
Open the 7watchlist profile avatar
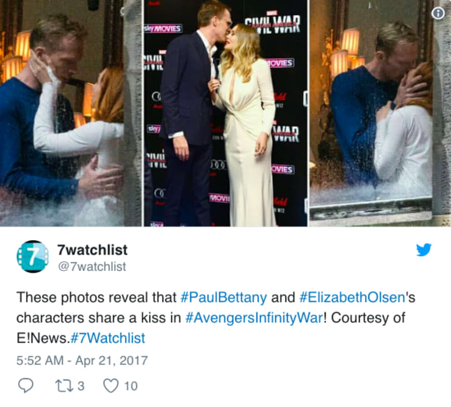[33, 256]
